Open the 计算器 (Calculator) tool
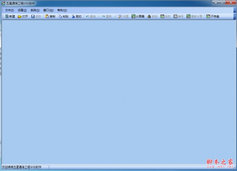237x171 pixels. [x=138, y=16]
